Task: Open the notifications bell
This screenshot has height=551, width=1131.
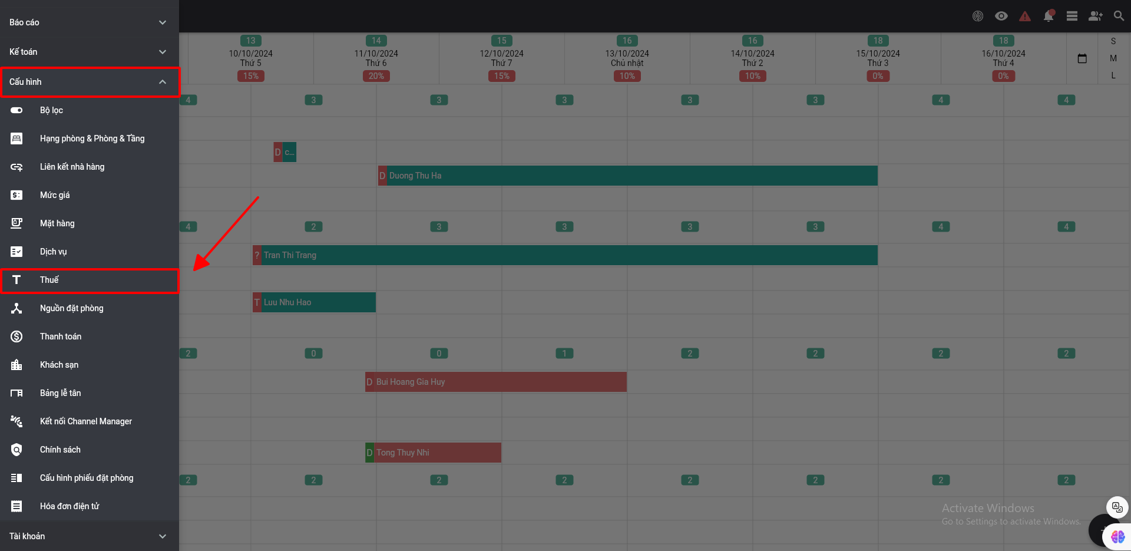Action: pyautogui.click(x=1049, y=16)
